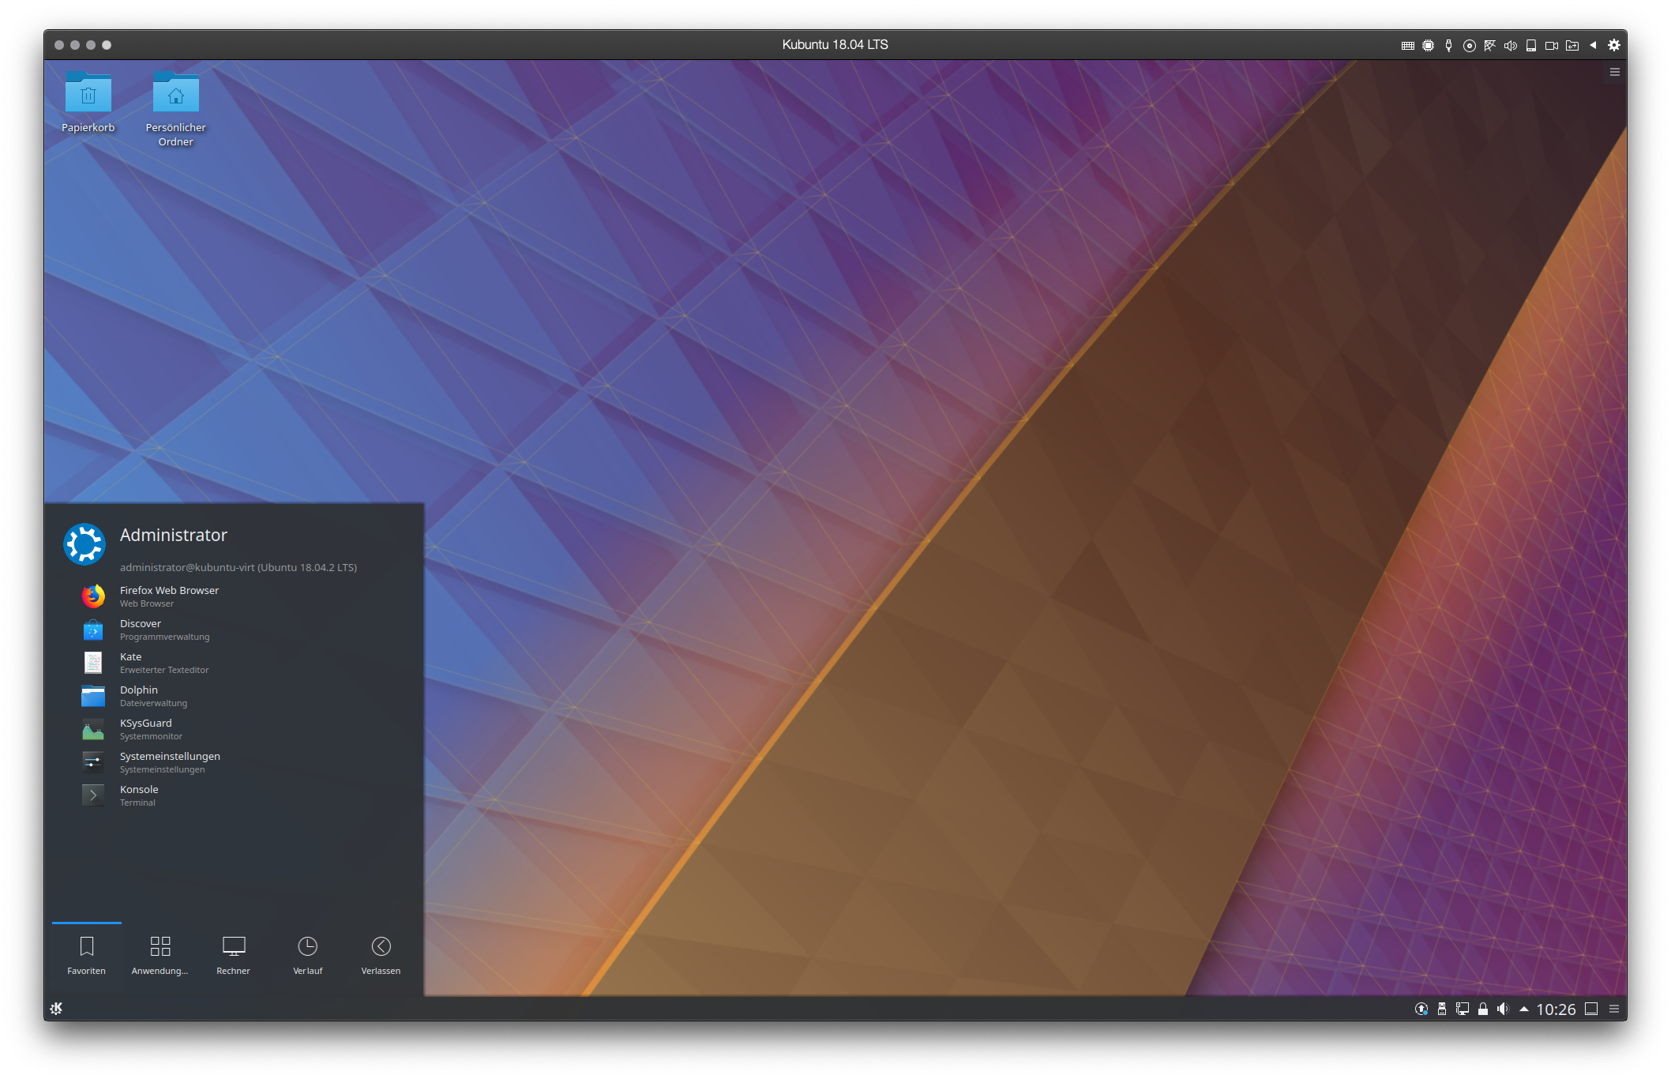
Task: Switch to the Verlassen tab
Action: (381, 956)
